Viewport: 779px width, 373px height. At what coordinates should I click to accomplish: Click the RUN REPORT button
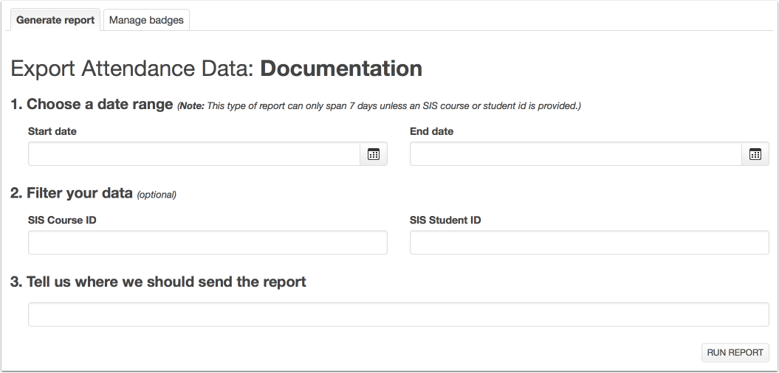pos(735,352)
